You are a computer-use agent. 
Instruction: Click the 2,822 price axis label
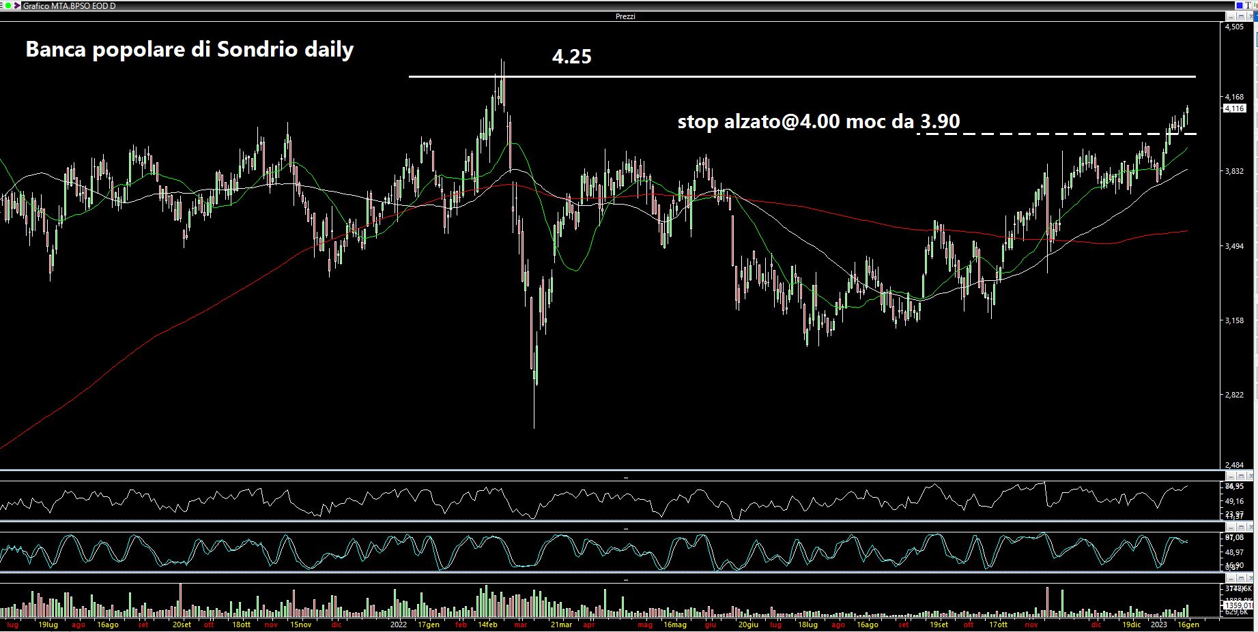pyautogui.click(x=1234, y=395)
